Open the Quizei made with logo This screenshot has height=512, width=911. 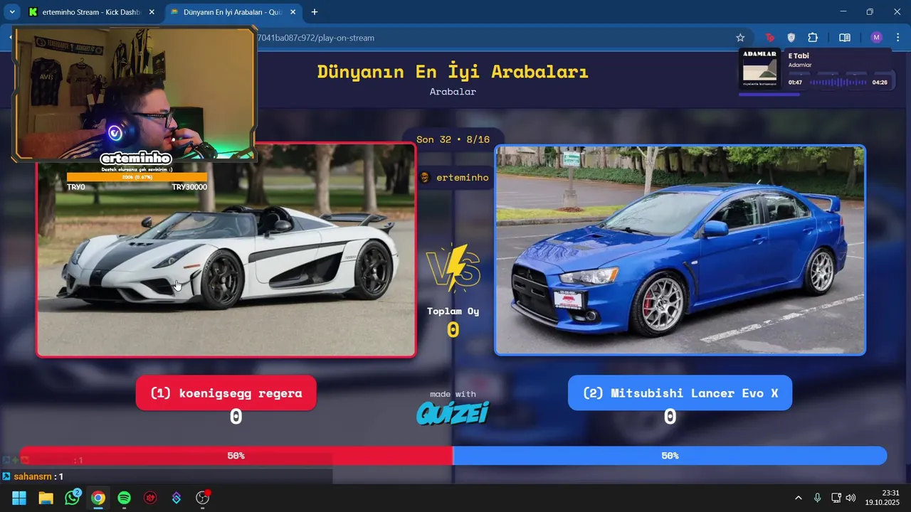(x=453, y=412)
